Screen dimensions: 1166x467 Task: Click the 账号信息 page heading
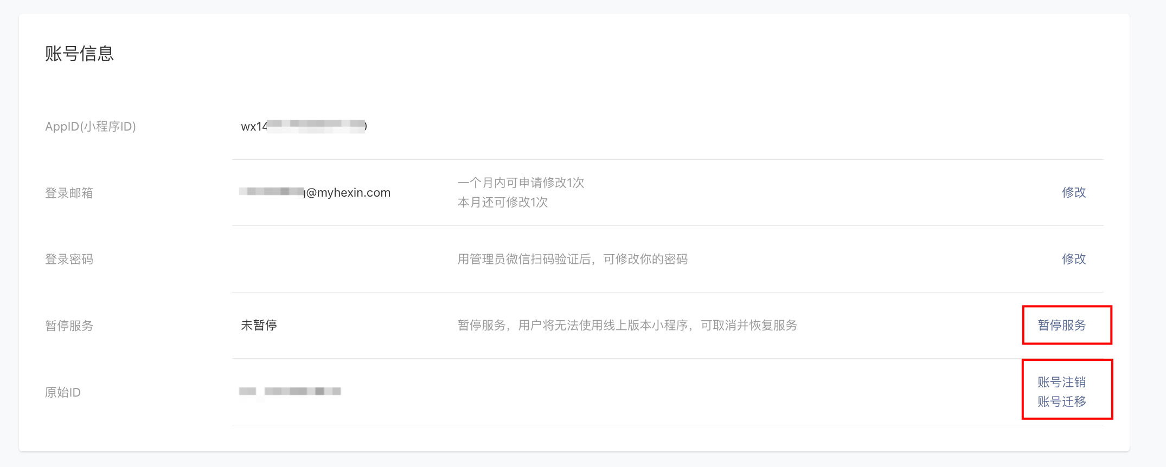79,54
